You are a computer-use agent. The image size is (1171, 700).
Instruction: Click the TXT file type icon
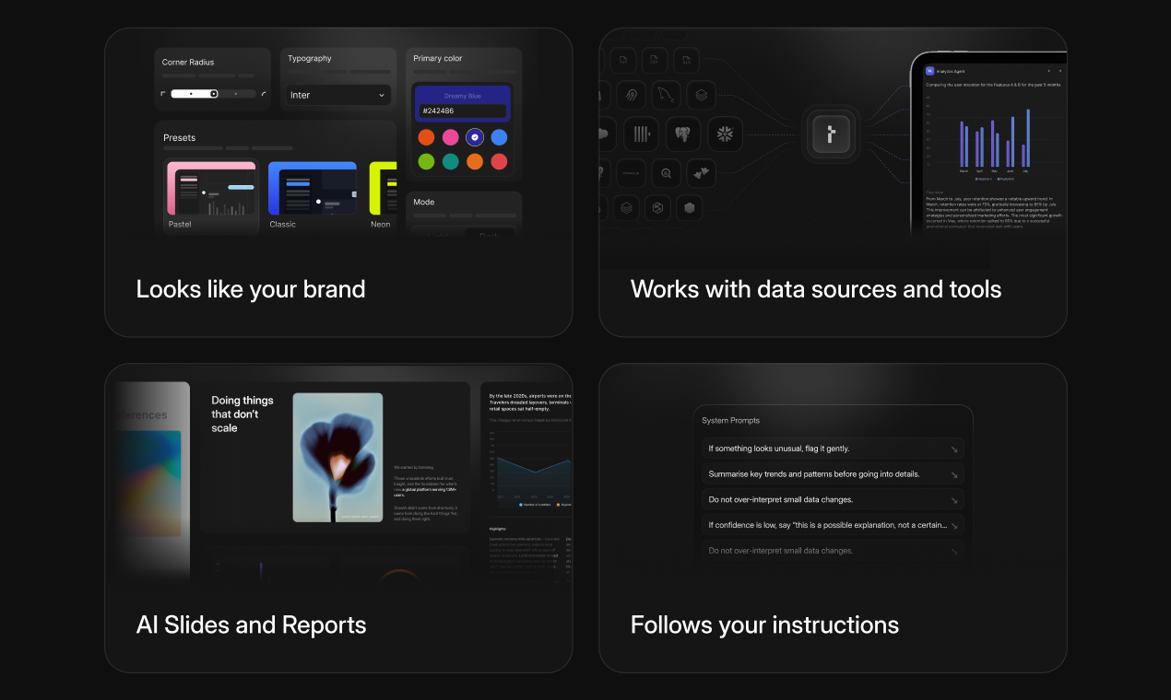pyautogui.click(x=623, y=61)
